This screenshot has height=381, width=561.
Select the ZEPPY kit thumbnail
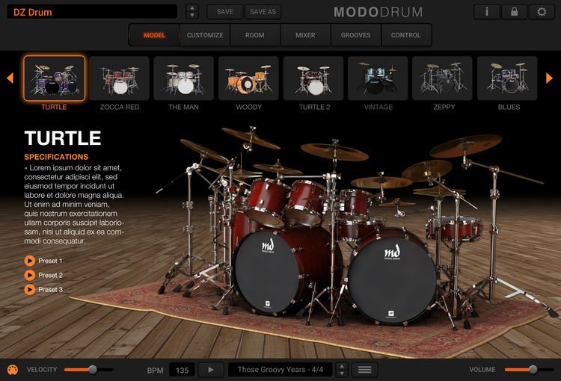[443, 78]
